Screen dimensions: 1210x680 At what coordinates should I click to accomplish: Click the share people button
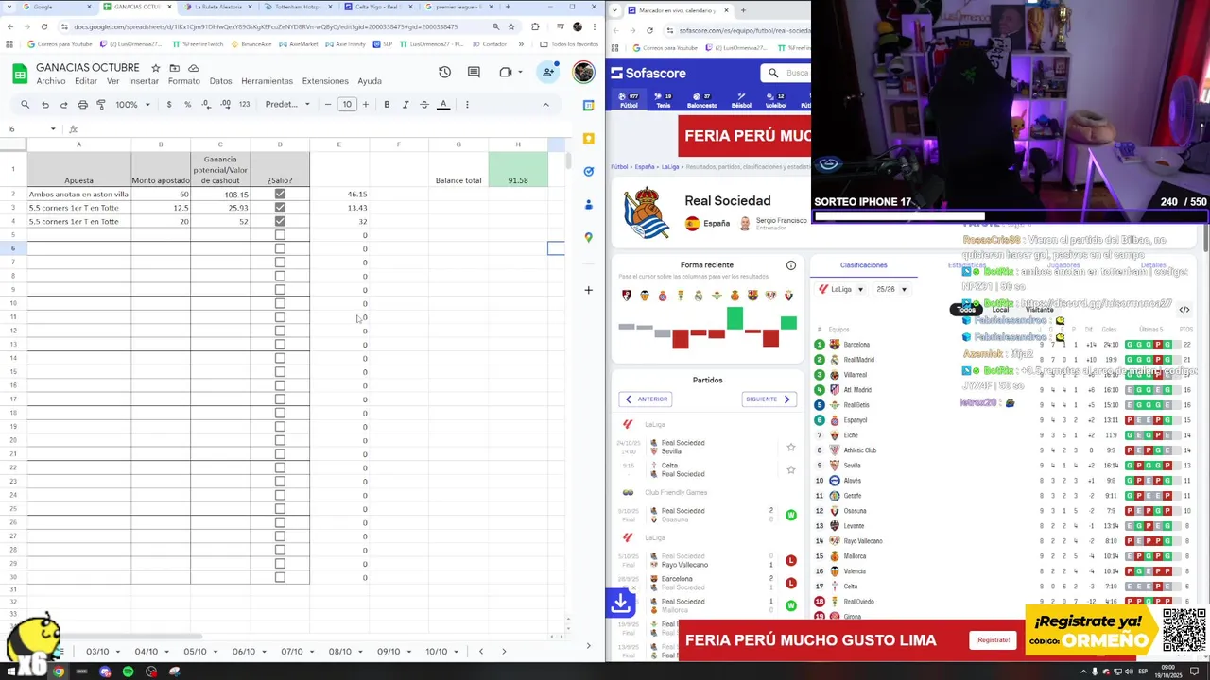coord(548,72)
